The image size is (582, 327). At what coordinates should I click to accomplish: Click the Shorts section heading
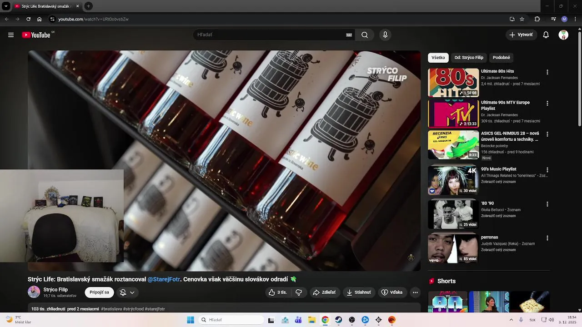point(447,281)
